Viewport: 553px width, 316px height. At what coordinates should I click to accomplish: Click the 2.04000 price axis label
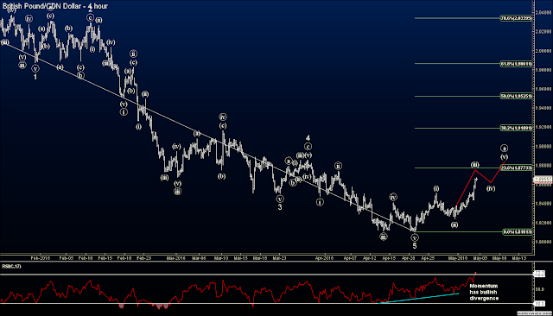[x=543, y=13]
